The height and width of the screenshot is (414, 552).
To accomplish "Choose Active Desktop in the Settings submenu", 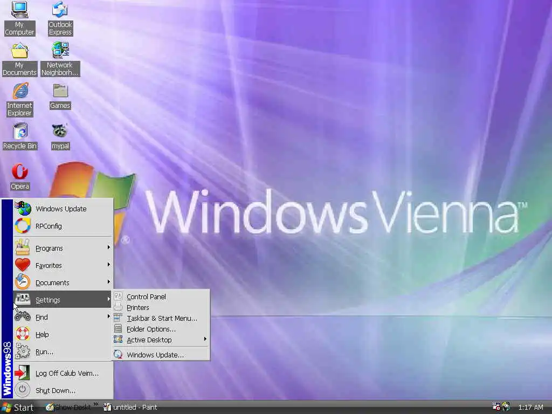I will click(x=161, y=340).
